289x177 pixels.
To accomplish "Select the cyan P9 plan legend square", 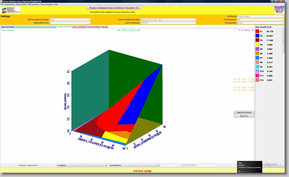I will click(258, 67).
